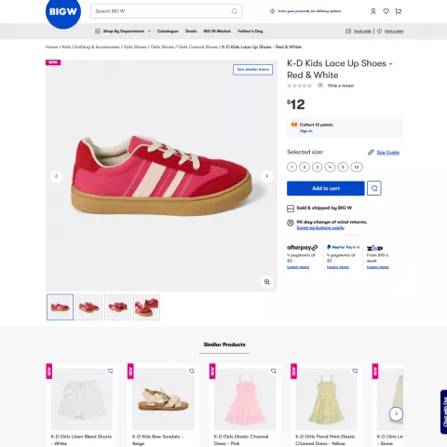Zoom into the product image with magnifier

pyautogui.click(x=267, y=282)
